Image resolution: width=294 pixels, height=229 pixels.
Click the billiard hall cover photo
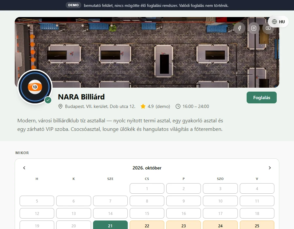[147, 52]
